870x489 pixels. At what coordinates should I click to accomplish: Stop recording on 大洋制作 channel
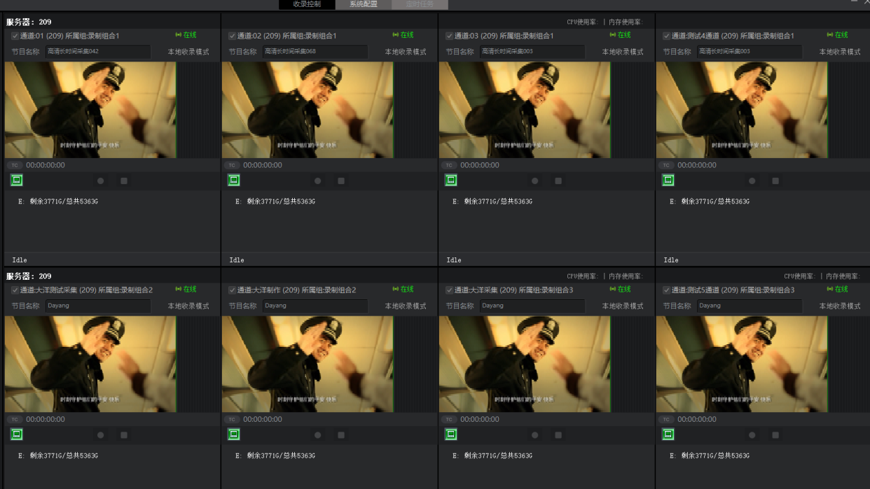(x=341, y=435)
